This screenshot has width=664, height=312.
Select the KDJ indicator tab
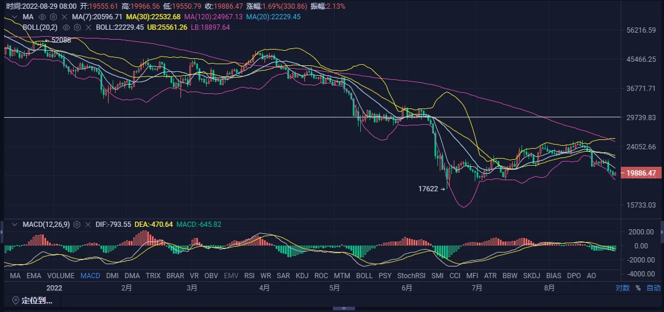point(302,276)
